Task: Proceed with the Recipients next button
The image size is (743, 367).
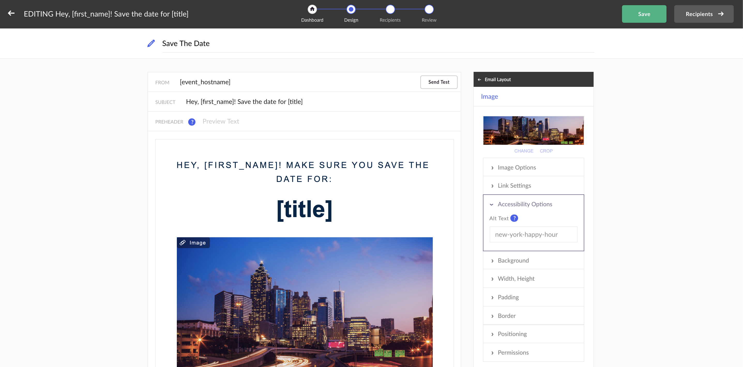Action: 703,14
